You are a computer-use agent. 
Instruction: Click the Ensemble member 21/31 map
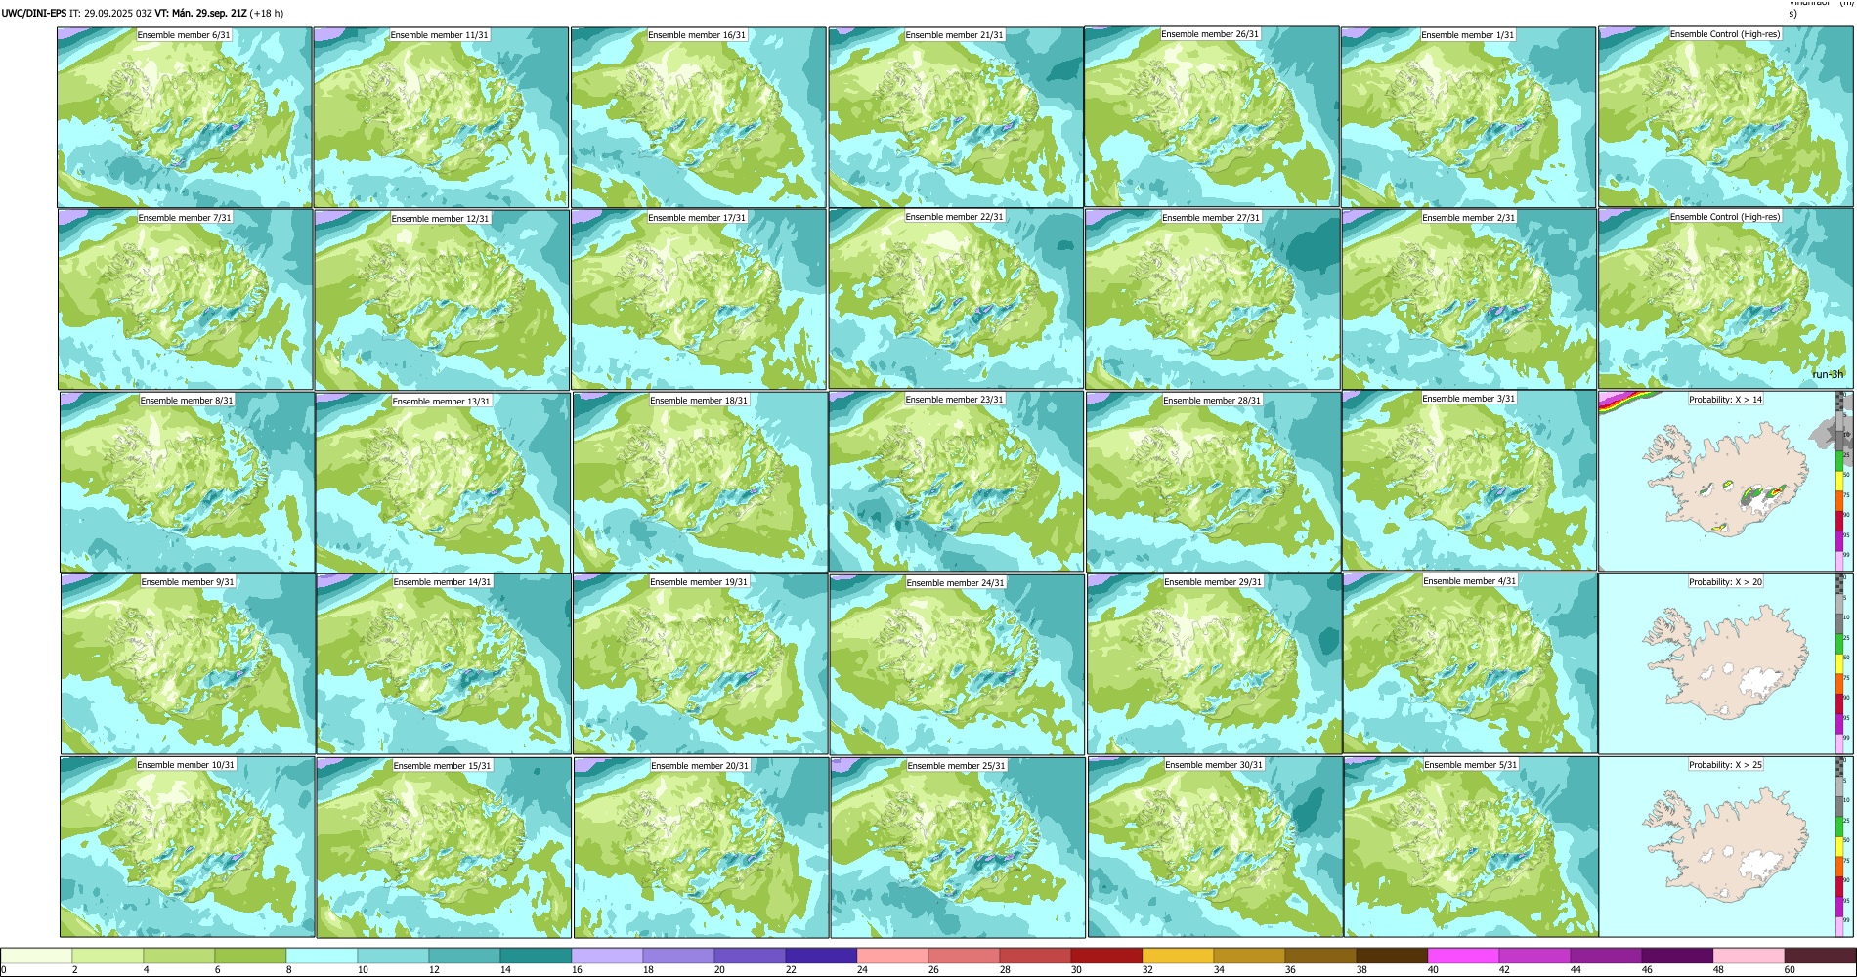(956, 117)
